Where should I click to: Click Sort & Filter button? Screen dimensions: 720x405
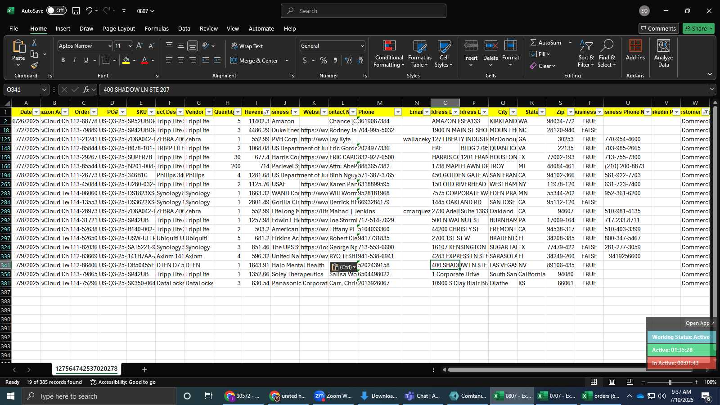coord(586,54)
